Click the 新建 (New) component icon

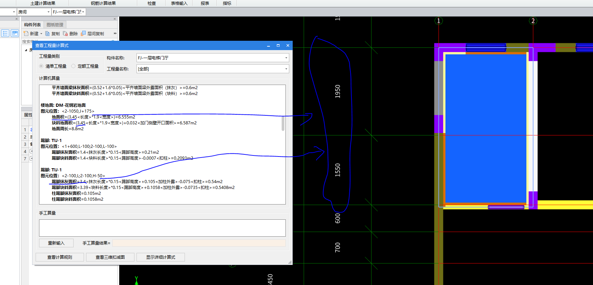click(26, 34)
